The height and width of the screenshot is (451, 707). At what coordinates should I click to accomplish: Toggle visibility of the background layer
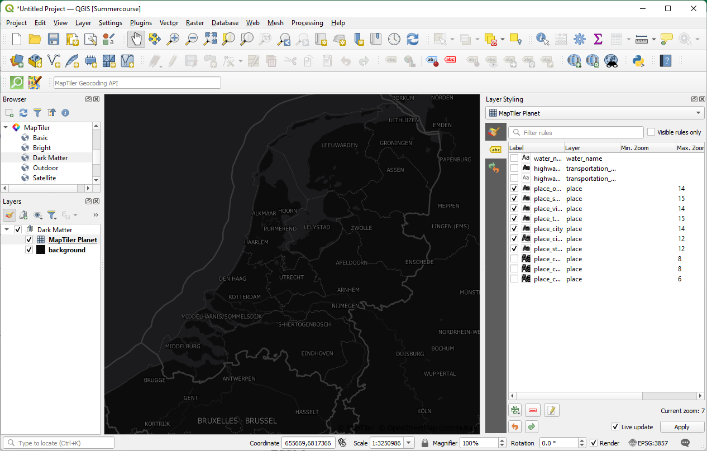pyautogui.click(x=29, y=250)
